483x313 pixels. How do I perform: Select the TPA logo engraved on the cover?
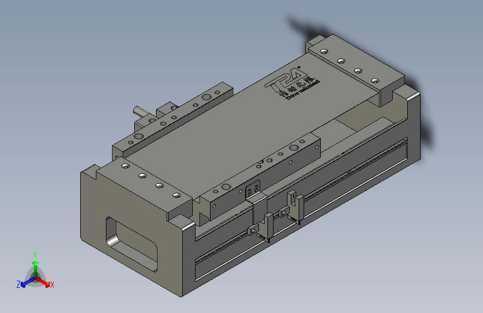(292, 83)
